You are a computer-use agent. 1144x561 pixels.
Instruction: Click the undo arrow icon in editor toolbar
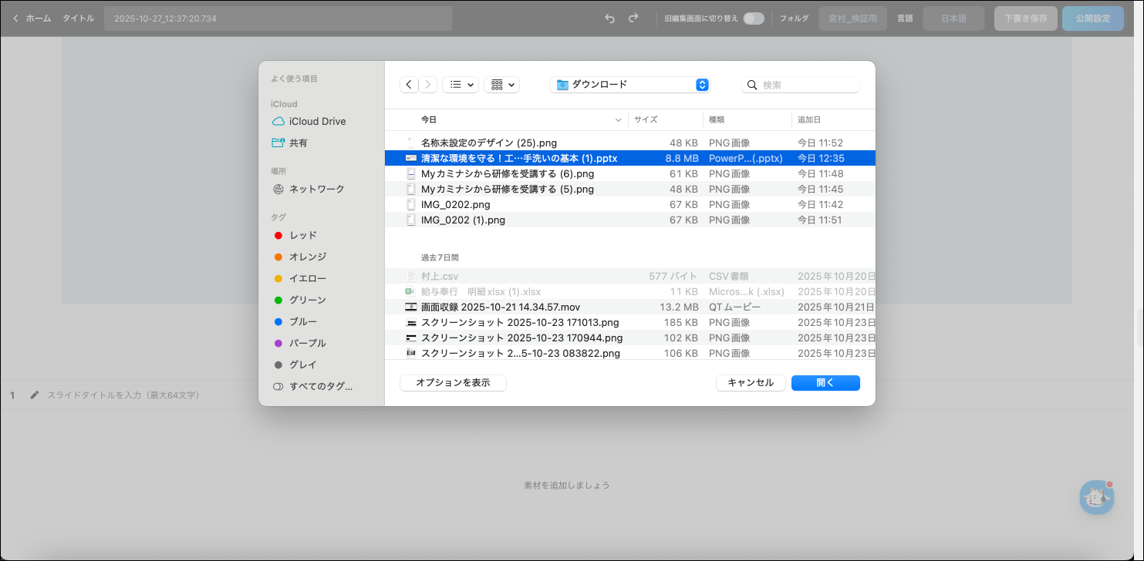609,18
